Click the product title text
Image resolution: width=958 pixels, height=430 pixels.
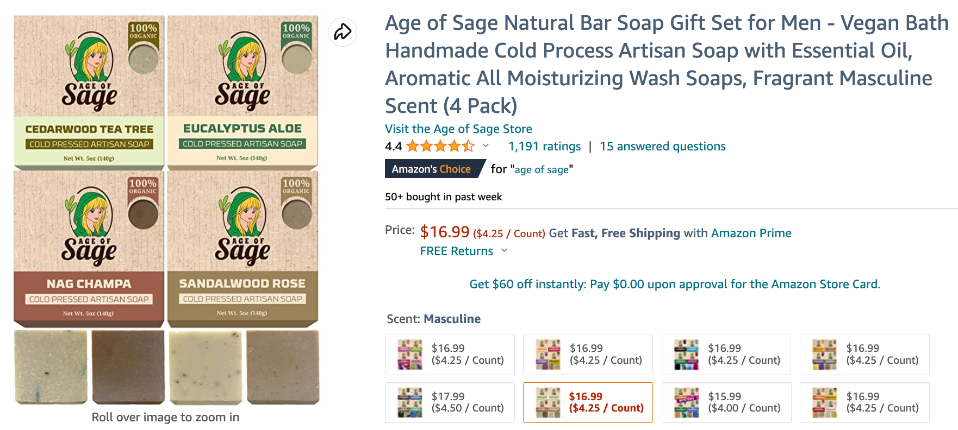click(x=666, y=64)
